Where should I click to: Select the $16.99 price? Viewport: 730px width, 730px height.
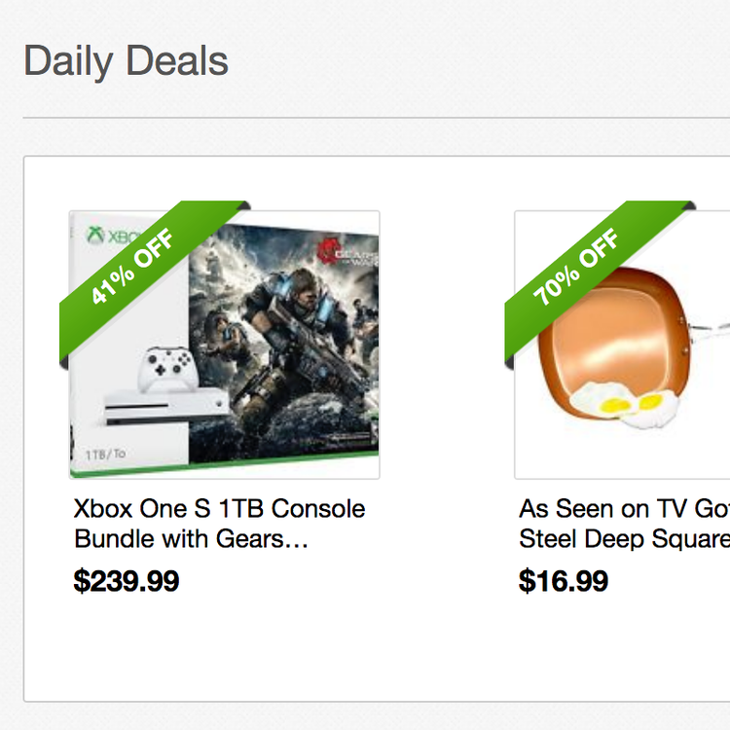pyautogui.click(x=564, y=580)
